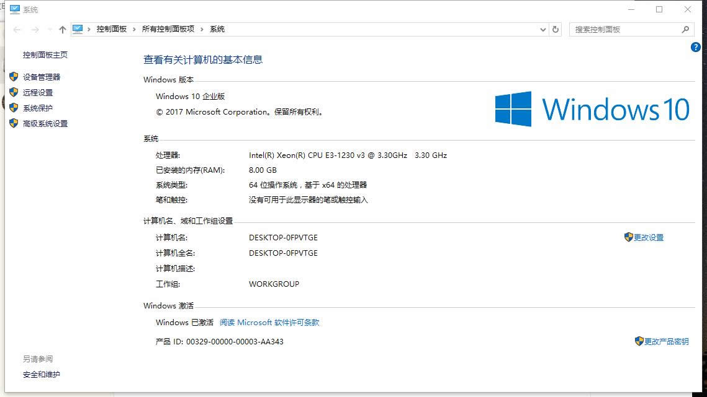Open help via the question mark icon
The height and width of the screenshot is (397, 707).
[x=695, y=47]
